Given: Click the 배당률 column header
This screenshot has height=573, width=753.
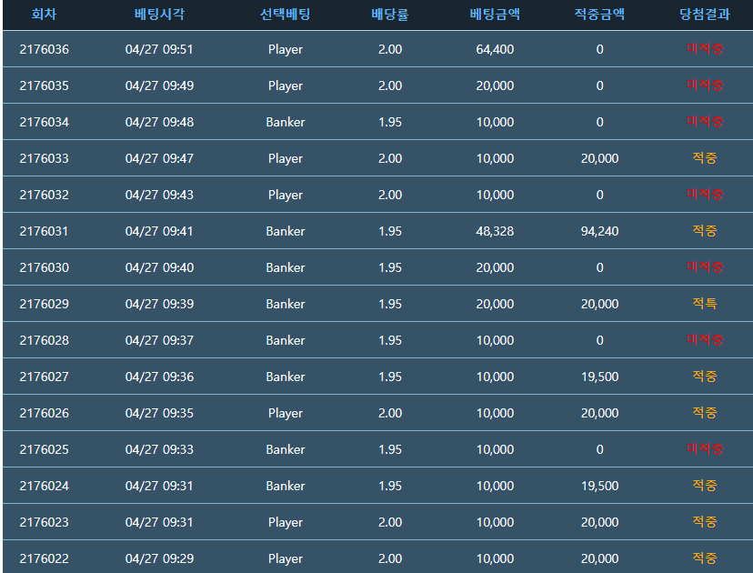Looking at the screenshot, I should (x=389, y=15).
